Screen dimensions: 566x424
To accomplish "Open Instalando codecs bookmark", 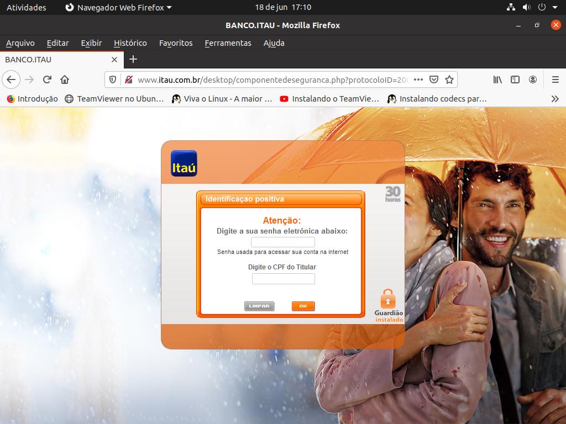I will pyautogui.click(x=437, y=99).
